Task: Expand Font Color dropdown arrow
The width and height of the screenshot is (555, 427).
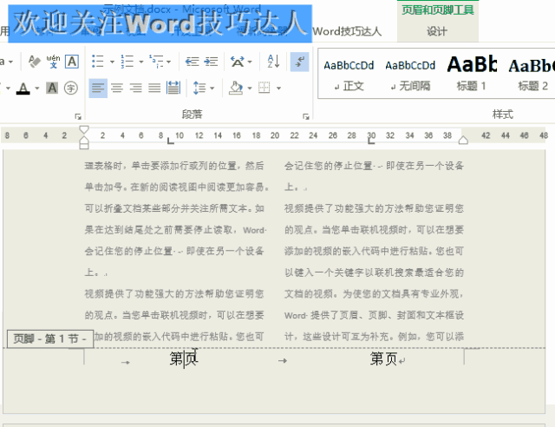Action: pos(36,89)
